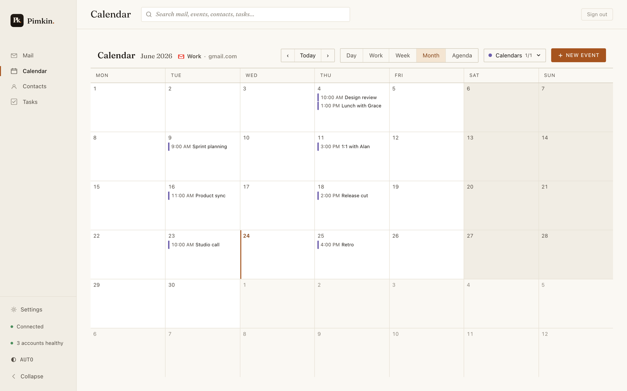Select the June 19 Friday cell
Image resolution: width=627 pixels, height=391 pixels.
click(x=426, y=205)
